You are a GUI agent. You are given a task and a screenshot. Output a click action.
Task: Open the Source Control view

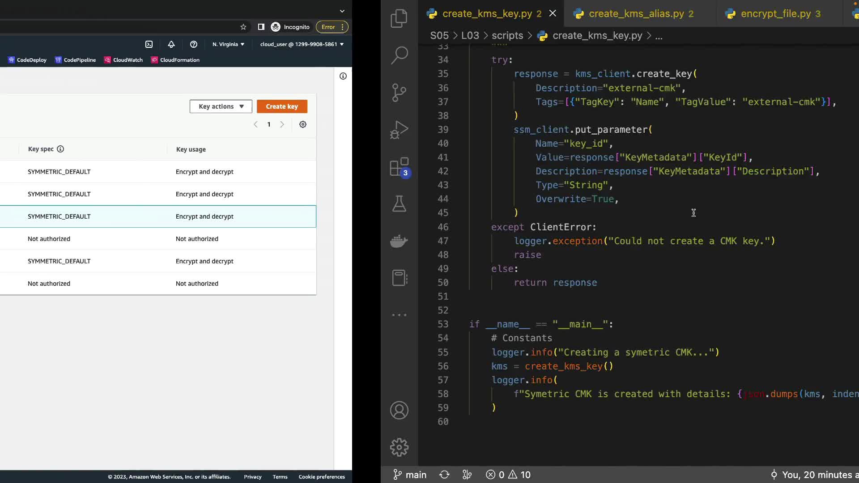tap(399, 93)
